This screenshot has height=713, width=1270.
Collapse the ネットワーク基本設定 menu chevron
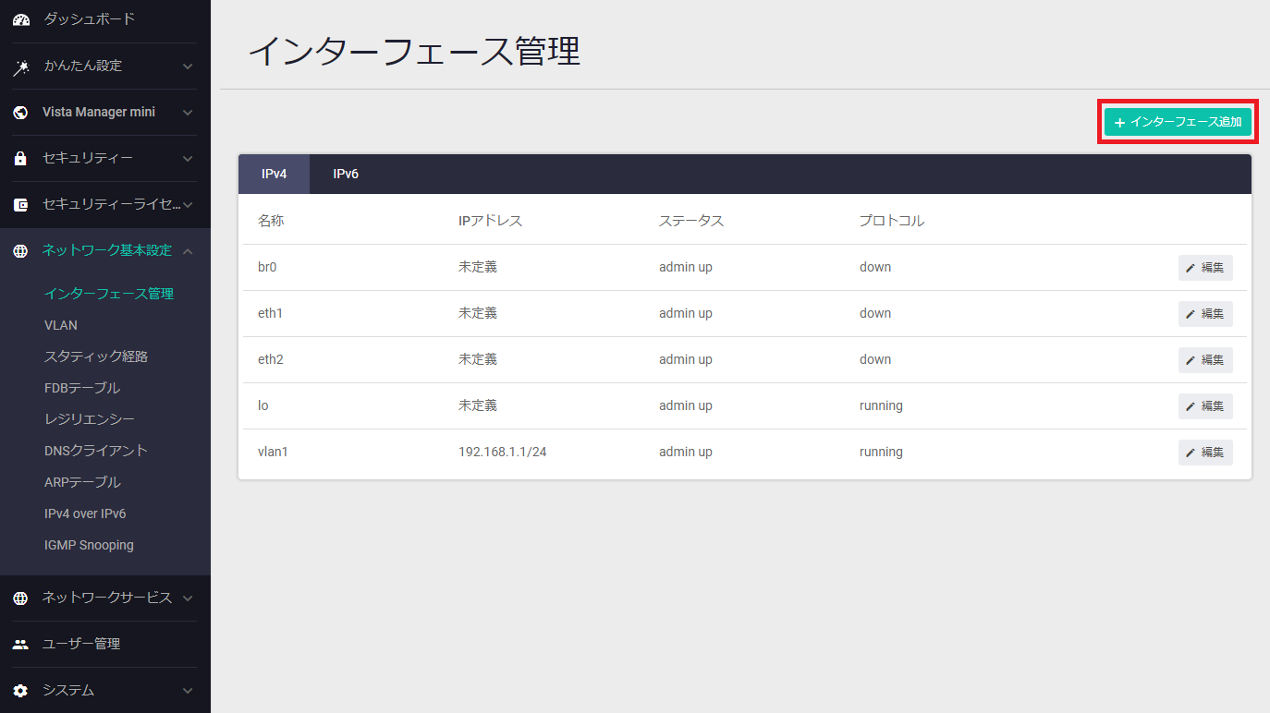point(188,251)
